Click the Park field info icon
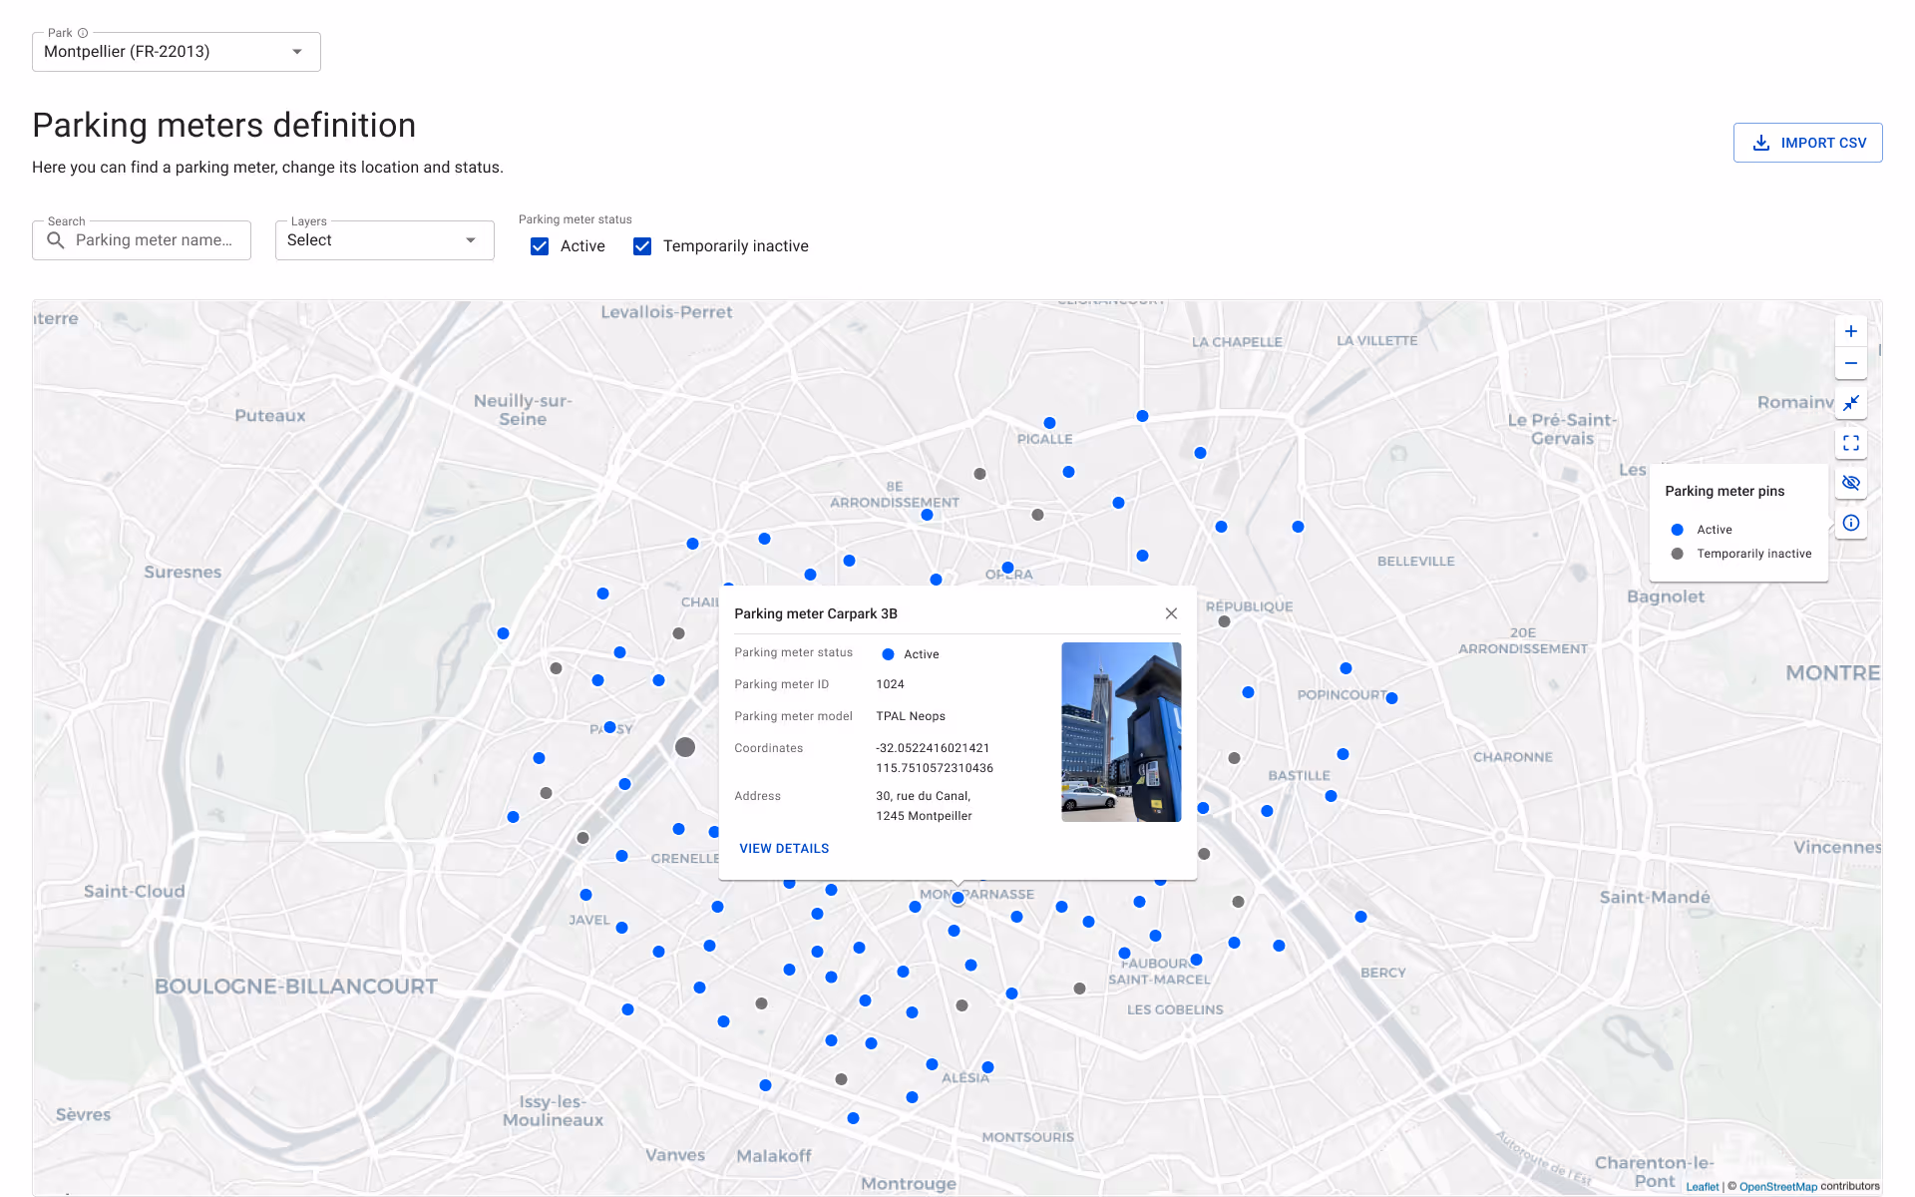Image resolution: width=1915 pixels, height=1197 pixels. tap(83, 33)
